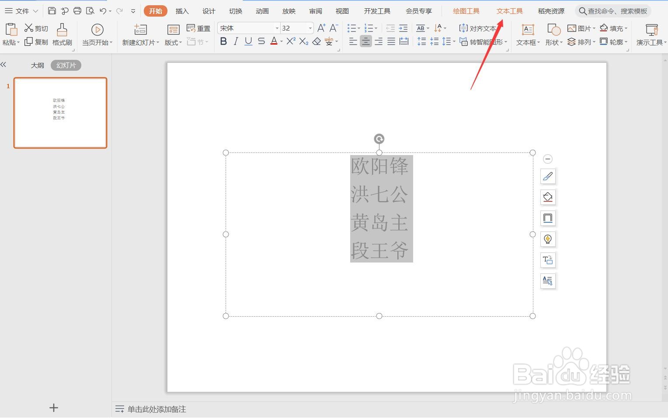This screenshot has height=418, width=668.
Task: Click the shape outline floating icon
Action: point(548,218)
